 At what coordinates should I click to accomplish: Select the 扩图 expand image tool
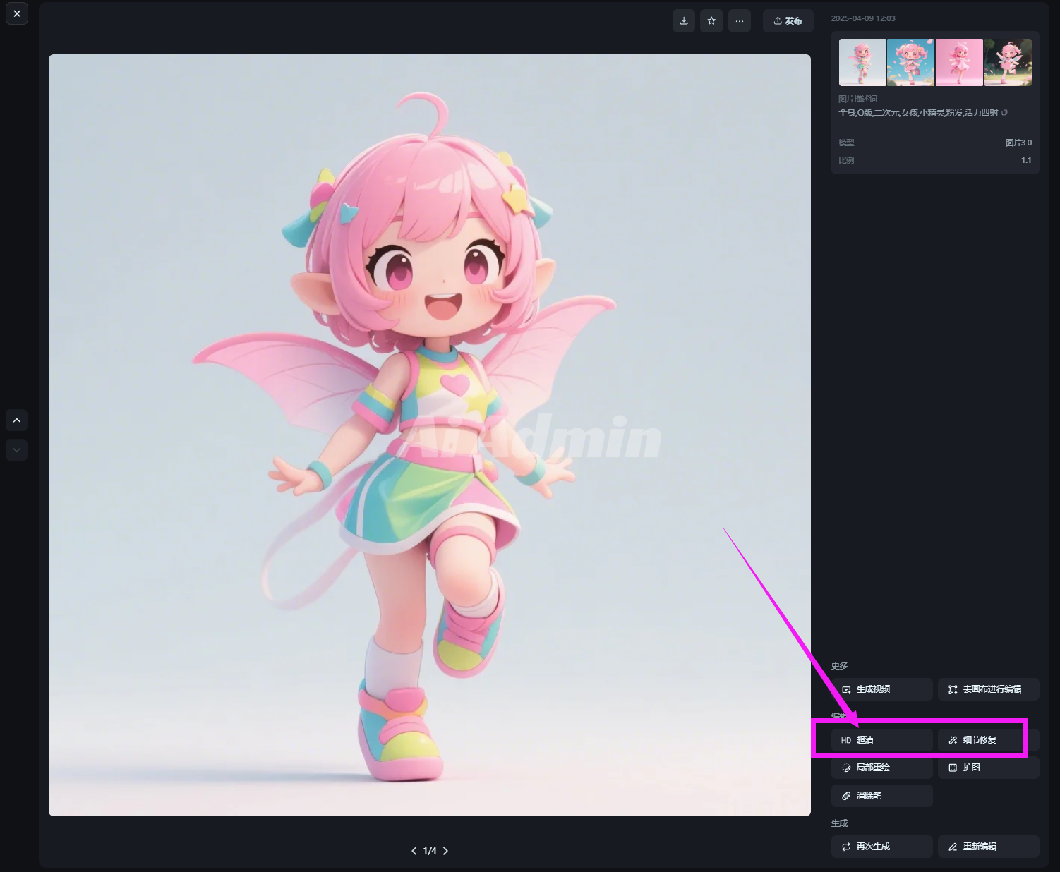pyautogui.click(x=988, y=768)
